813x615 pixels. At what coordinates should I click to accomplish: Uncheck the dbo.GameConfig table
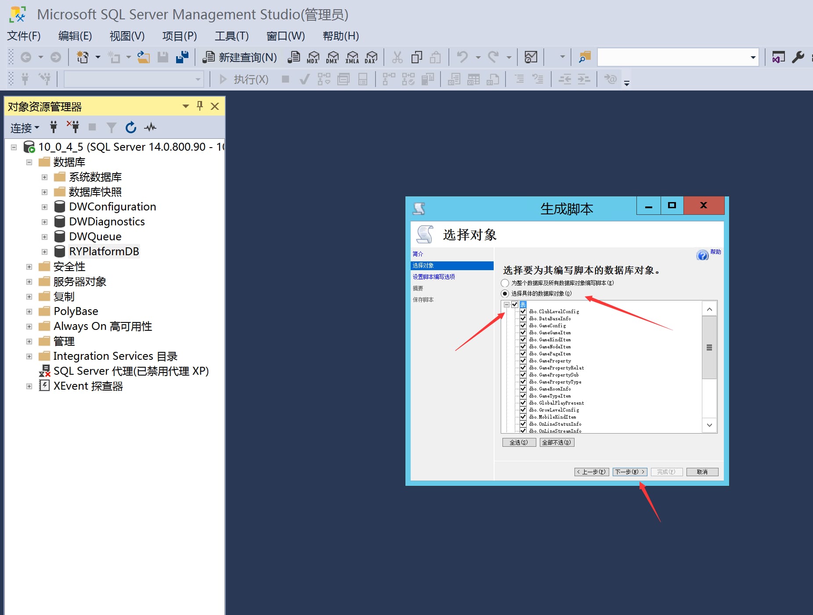click(522, 326)
